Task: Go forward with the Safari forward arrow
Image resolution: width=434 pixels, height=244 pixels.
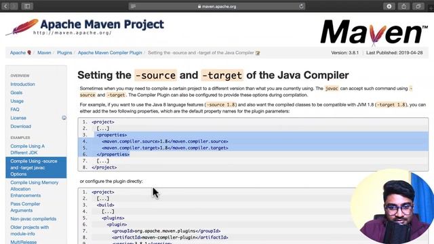Action: point(14,6)
